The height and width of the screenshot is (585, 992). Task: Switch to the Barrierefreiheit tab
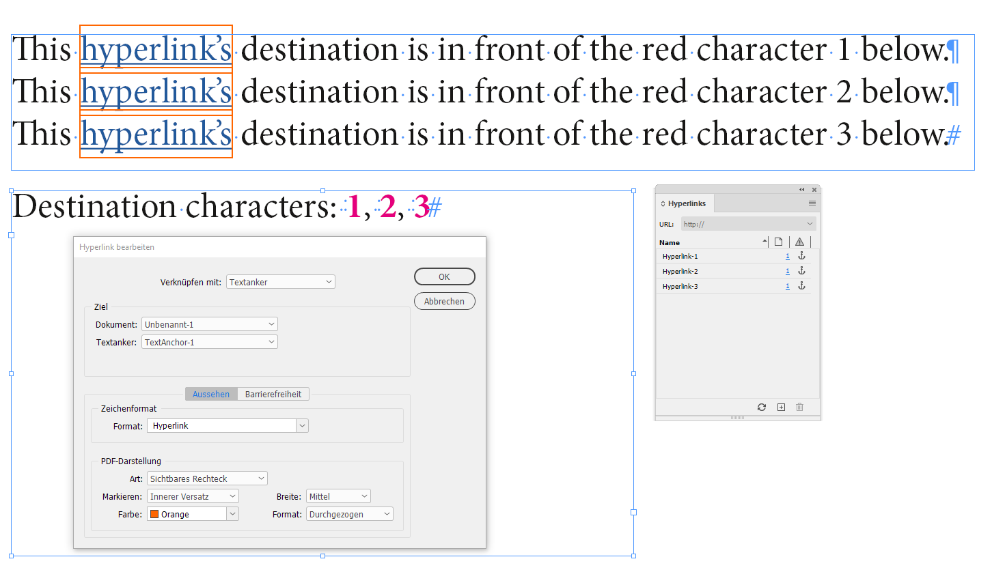(x=273, y=394)
